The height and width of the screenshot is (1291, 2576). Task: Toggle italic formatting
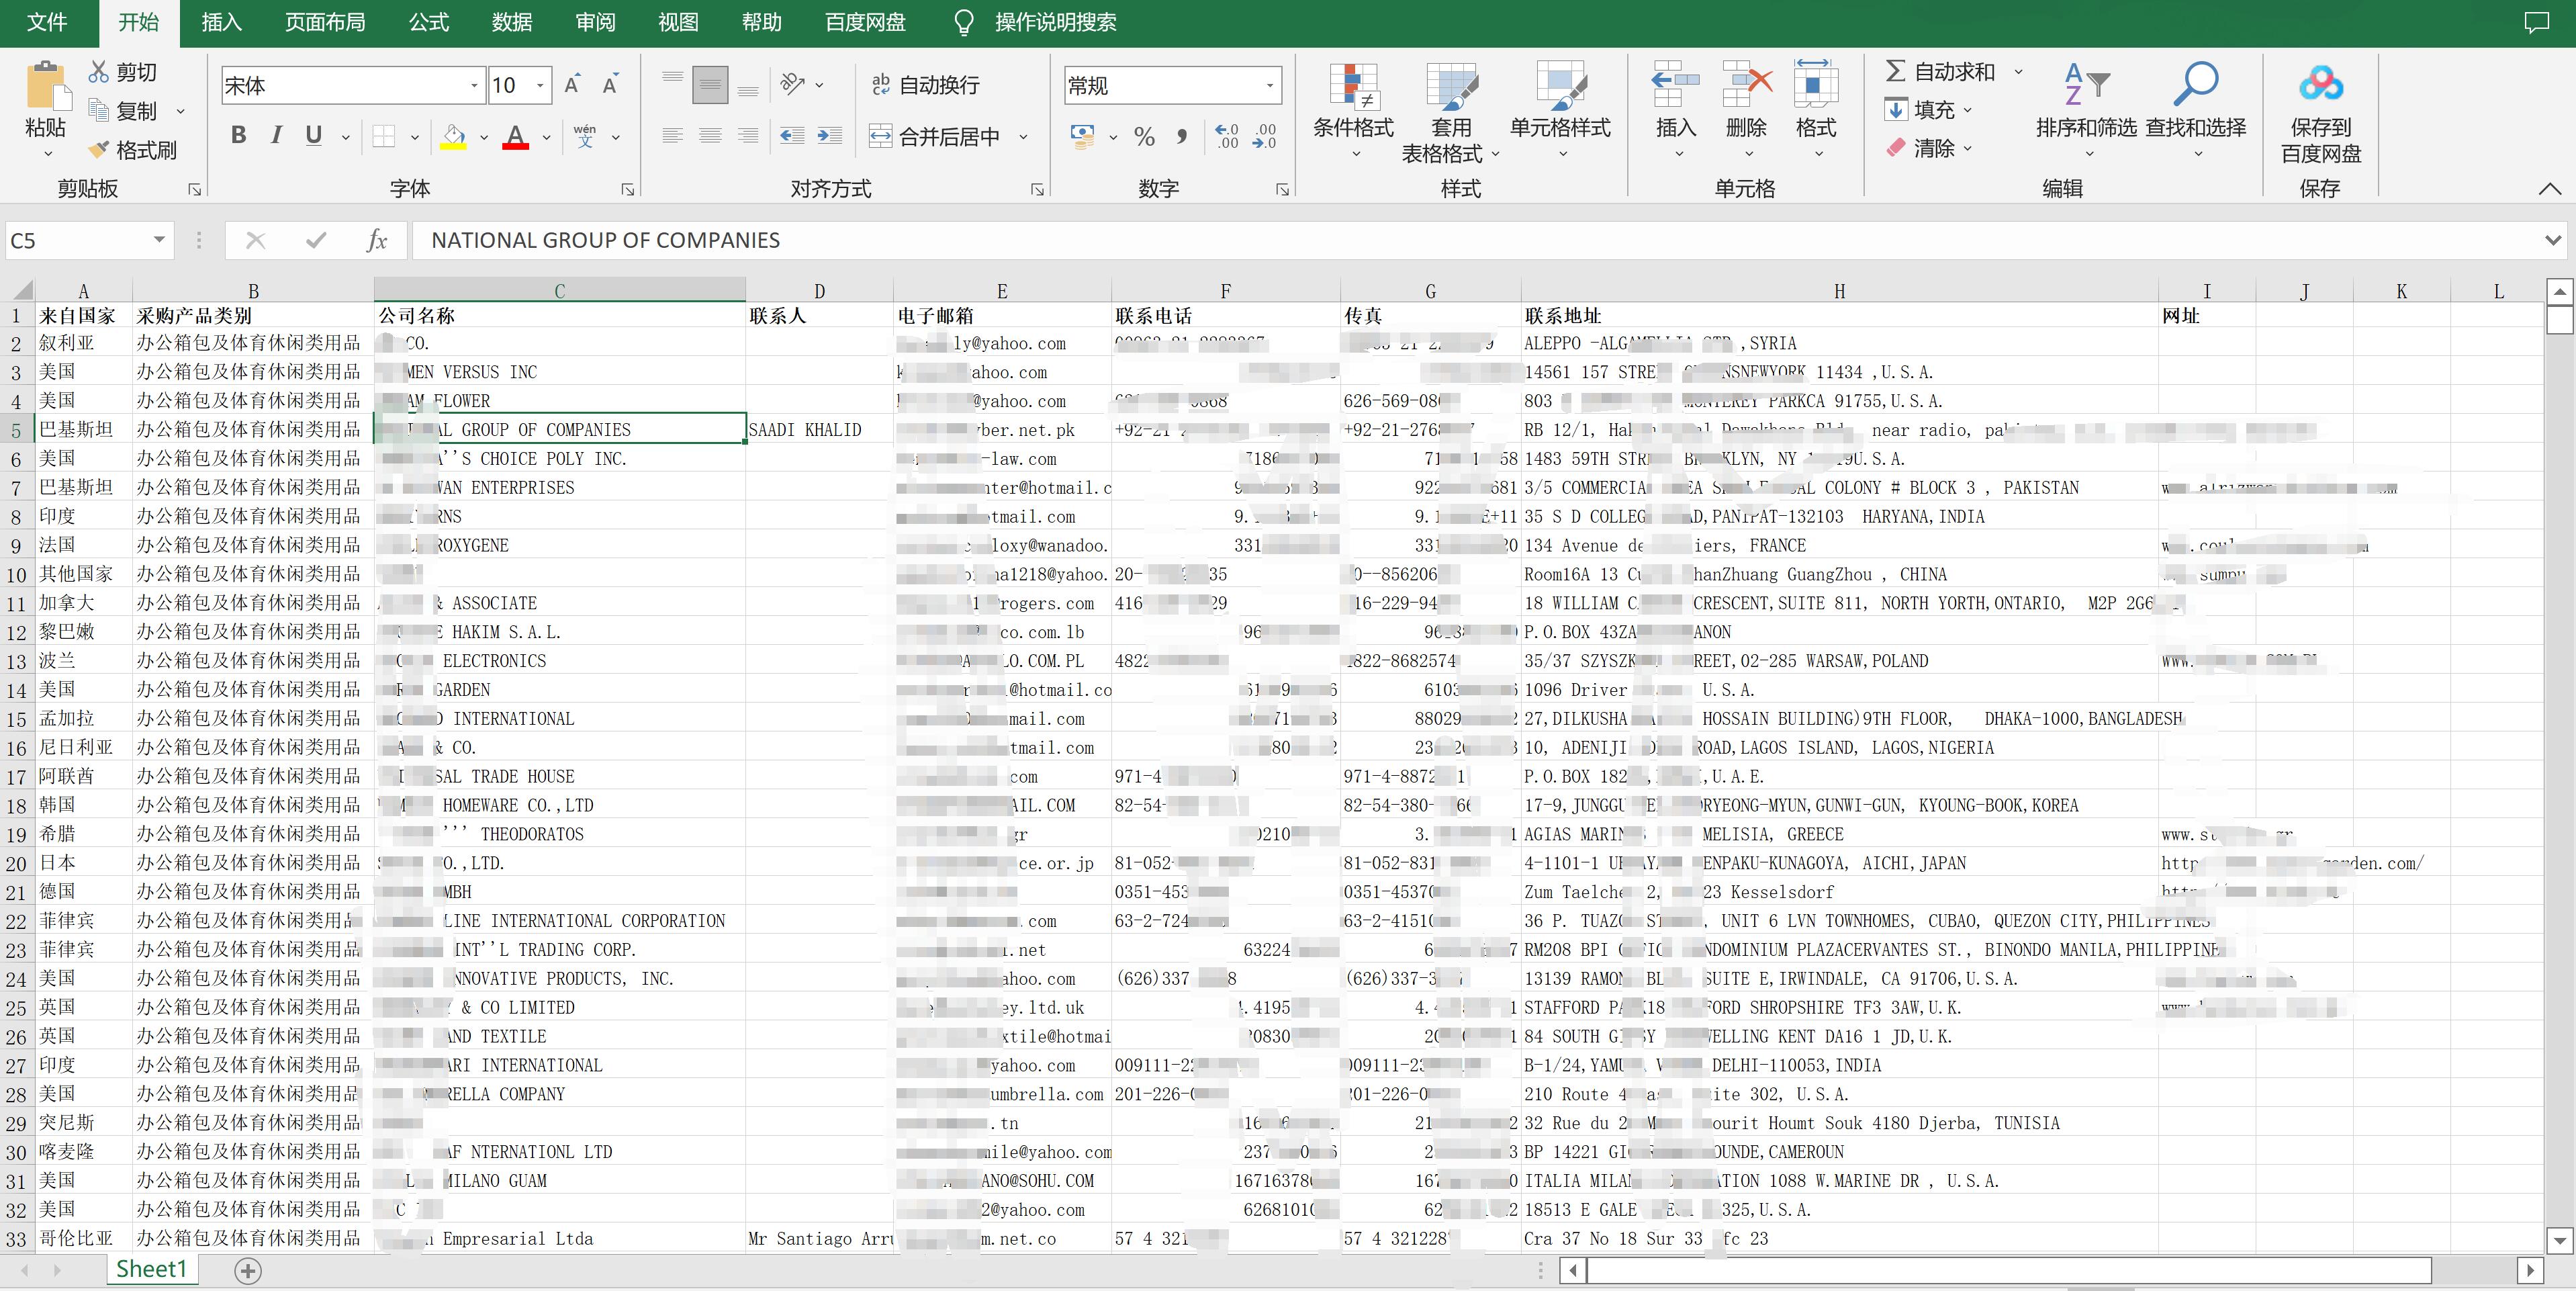[x=276, y=135]
